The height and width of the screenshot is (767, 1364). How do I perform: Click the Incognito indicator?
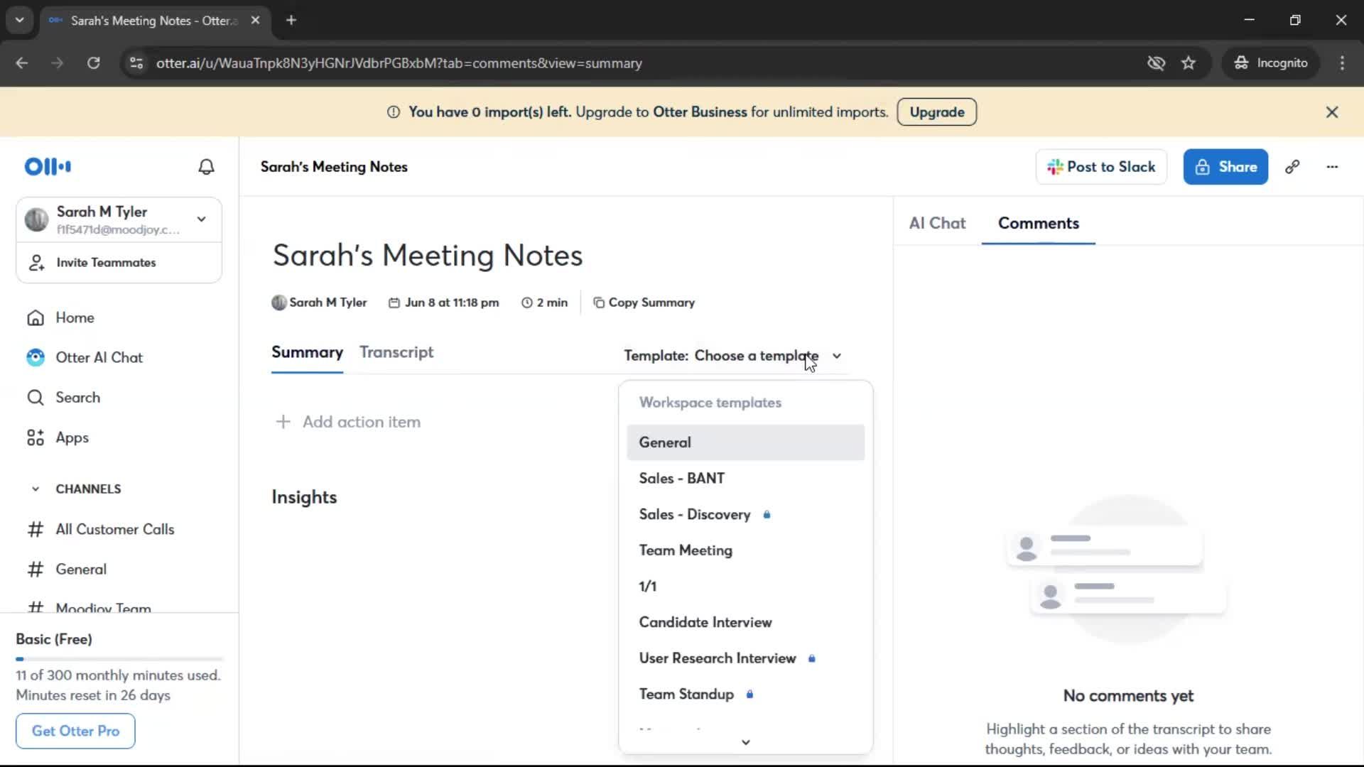(x=1270, y=63)
